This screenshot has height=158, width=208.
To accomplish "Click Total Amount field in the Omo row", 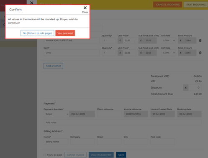I will [x=187, y=53].
